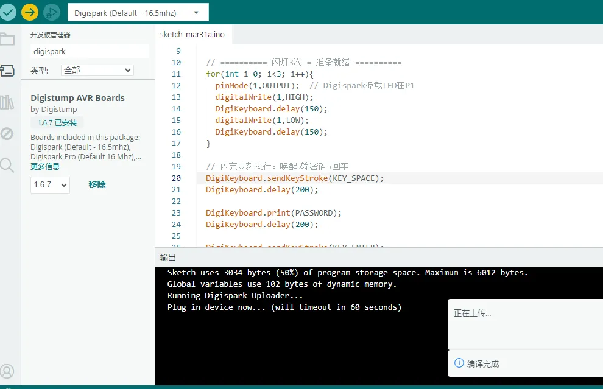Viewport: 603px width, 389px height.
Task: Select the sketch_mar31a.ino editor tab
Action: [x=192, y=35]
